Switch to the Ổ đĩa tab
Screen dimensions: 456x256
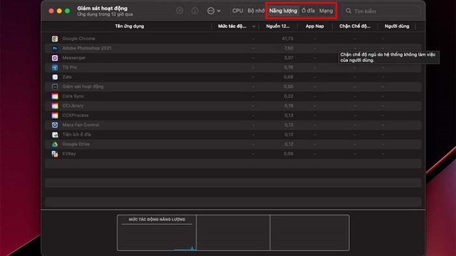coord(308,11)
